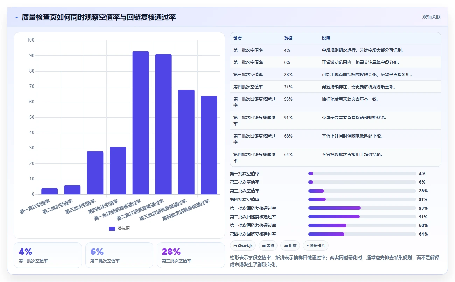Click the lightning icon beside the page title
The width and height of the screenshot is (455, 282).
(16, 17)
